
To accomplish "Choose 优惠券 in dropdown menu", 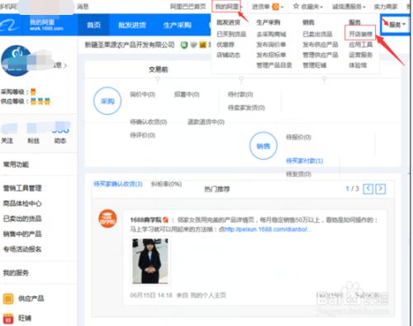I will (225, 45).
